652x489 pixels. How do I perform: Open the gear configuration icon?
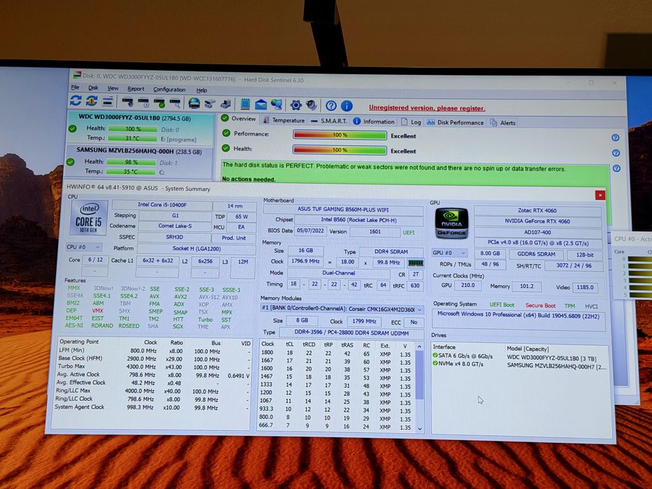[x=296, y=105]
